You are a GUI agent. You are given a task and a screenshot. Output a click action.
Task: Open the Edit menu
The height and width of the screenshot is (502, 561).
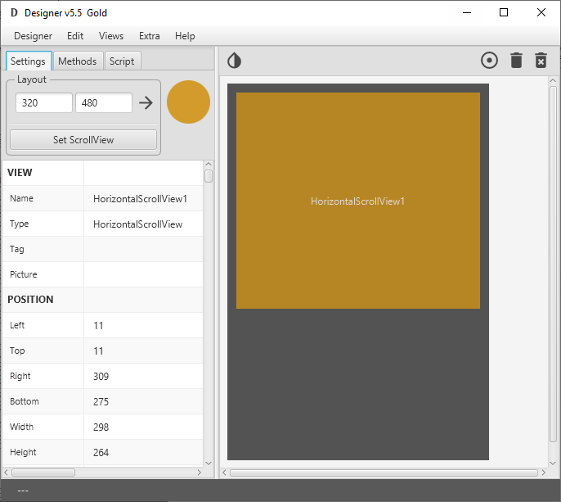[75, 36]
